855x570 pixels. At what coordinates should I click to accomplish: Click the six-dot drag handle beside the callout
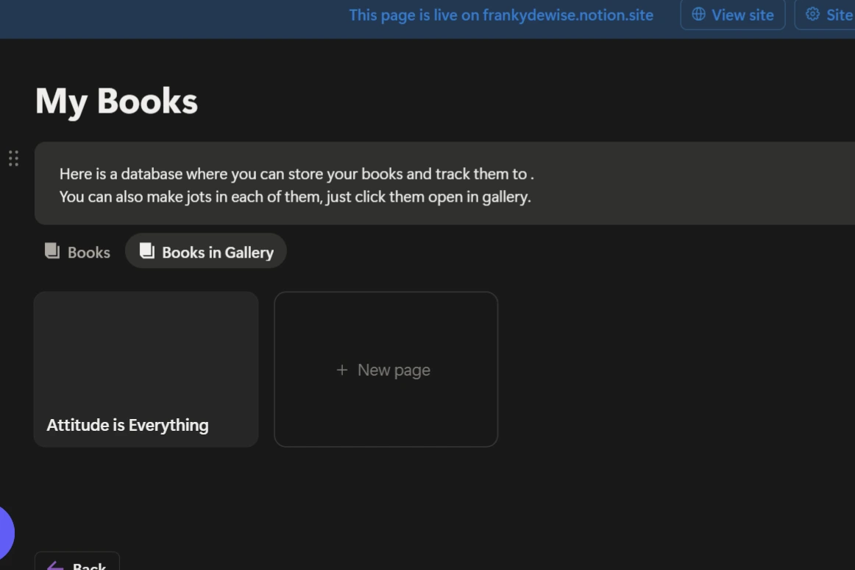pos(13,158)
